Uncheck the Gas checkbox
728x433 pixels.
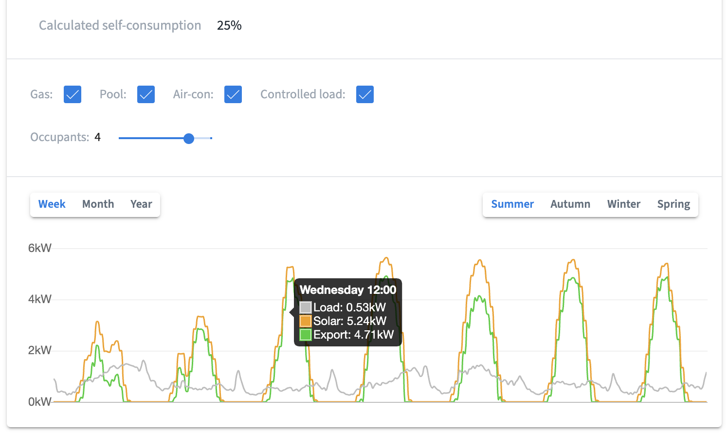[x=73, y=94]
